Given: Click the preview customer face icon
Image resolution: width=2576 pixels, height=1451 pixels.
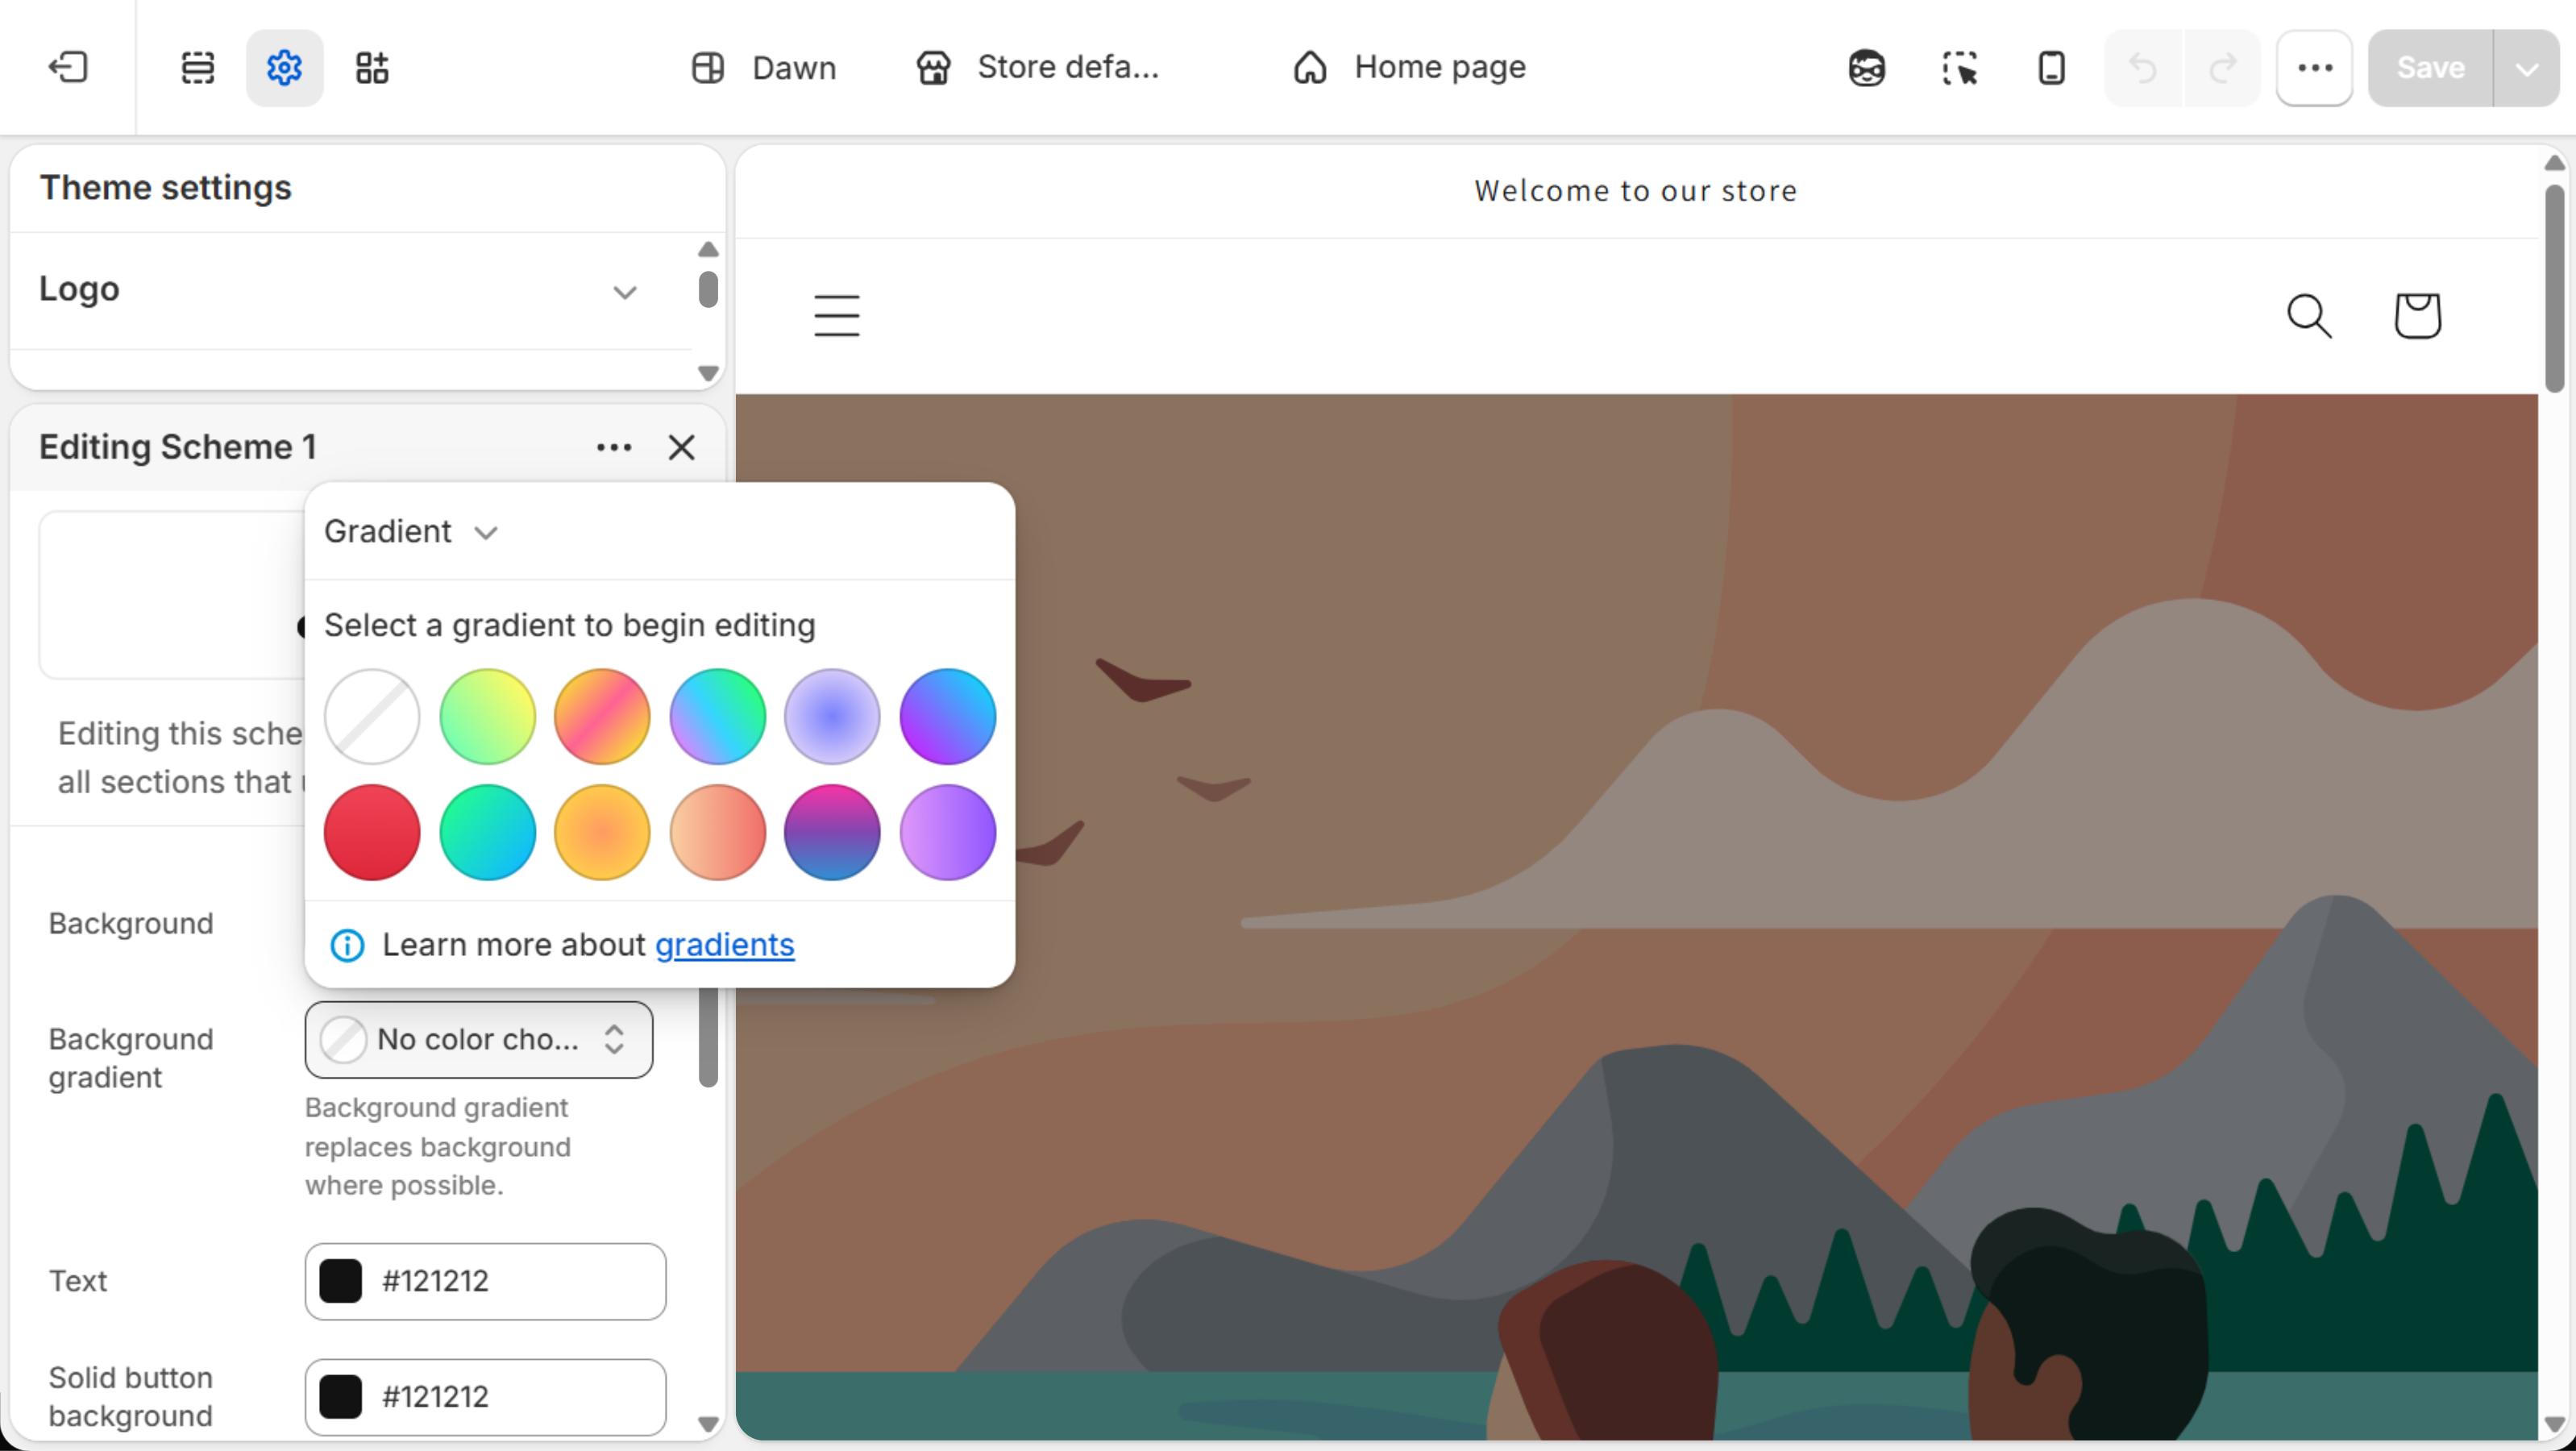Looking at the screenshot, I should [1866, 67].
